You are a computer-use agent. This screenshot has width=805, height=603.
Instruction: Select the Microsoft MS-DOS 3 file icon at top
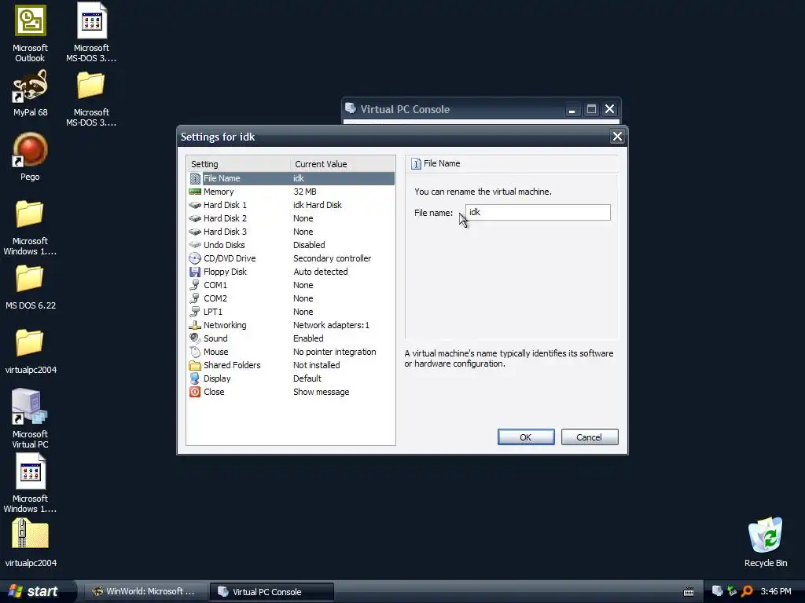pyautogui.click(x=92, y=21)
